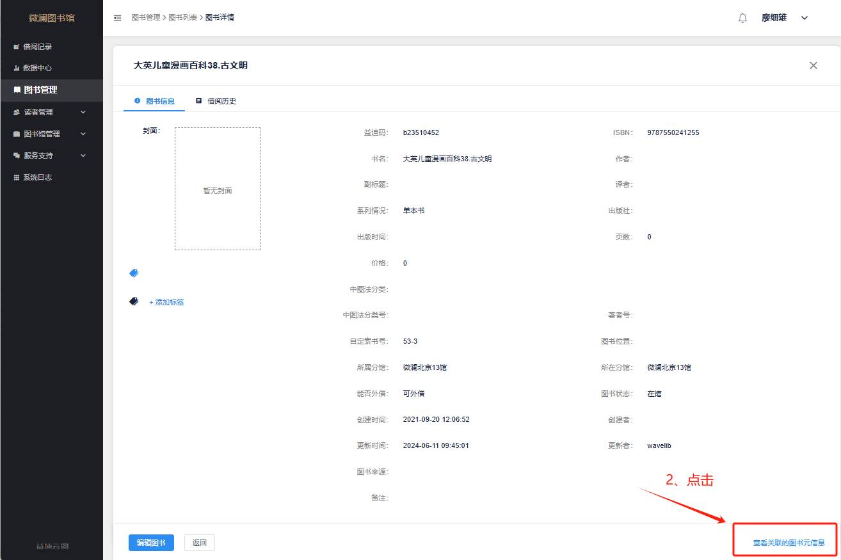841x560 pixels.
Task: Click the + 添加标签 link
Action: point(166,302)
